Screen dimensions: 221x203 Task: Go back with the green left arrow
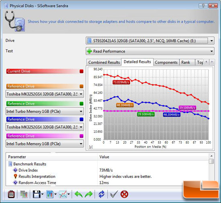tap(78, 195)
